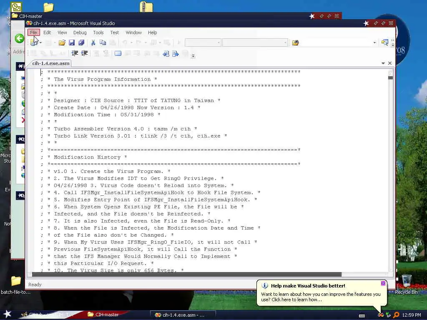Image resolution: width=427 pixels, height=320 pixels.
Task: Switch to the GitHub browser taskbar button
Action: [48, 315]
